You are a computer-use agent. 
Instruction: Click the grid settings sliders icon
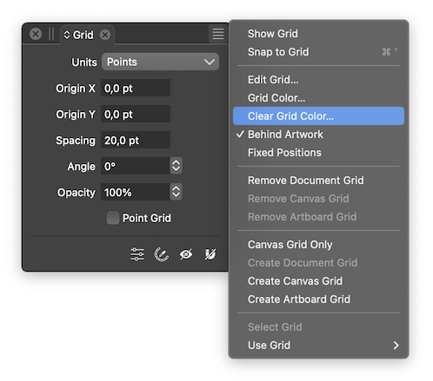137,254
